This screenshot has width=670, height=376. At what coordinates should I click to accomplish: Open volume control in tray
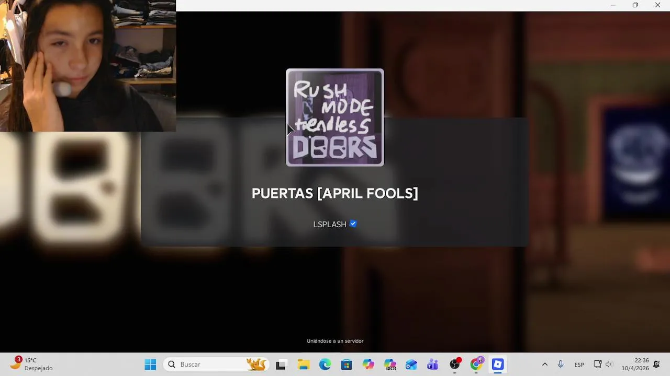(x=608, y=365)
